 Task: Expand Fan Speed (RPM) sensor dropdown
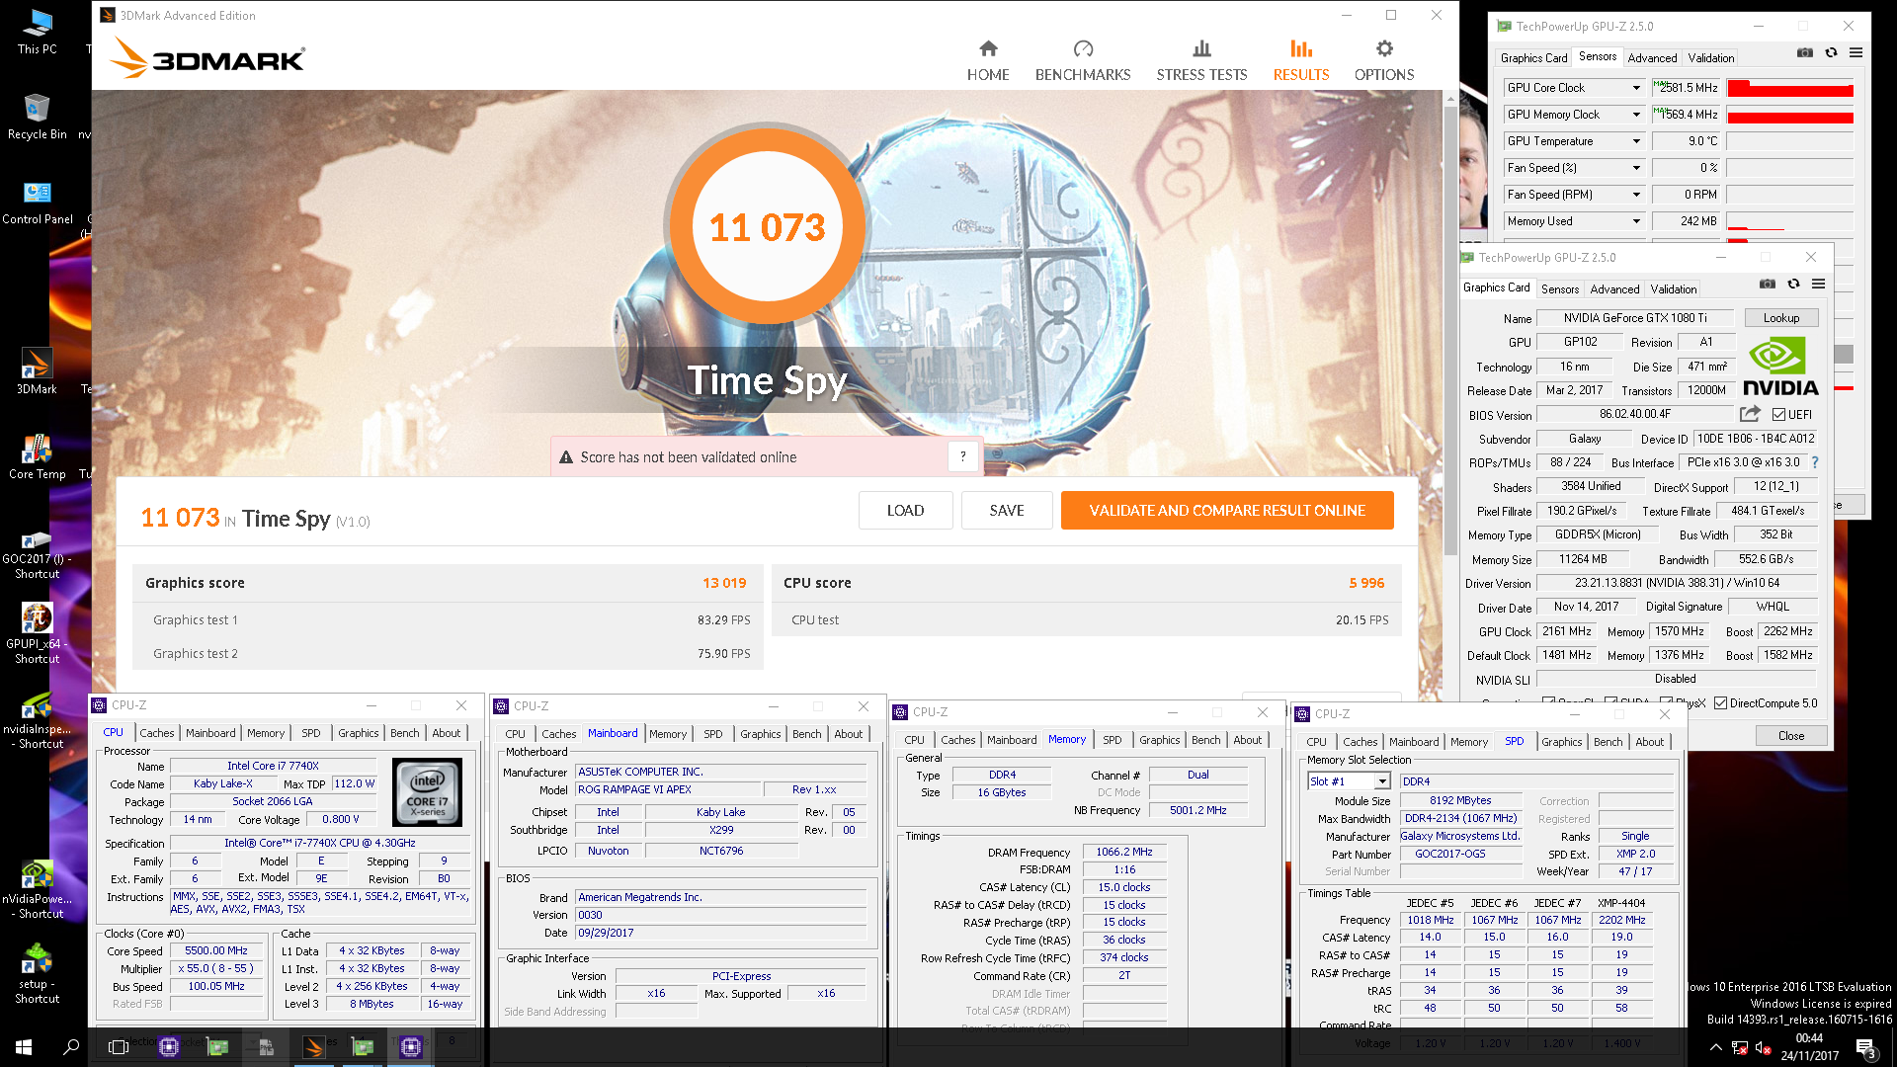point(1636,195)
